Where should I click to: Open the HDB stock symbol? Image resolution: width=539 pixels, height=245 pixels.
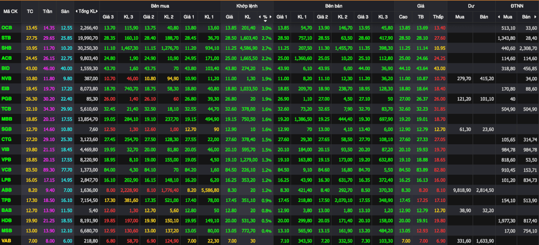6,221
